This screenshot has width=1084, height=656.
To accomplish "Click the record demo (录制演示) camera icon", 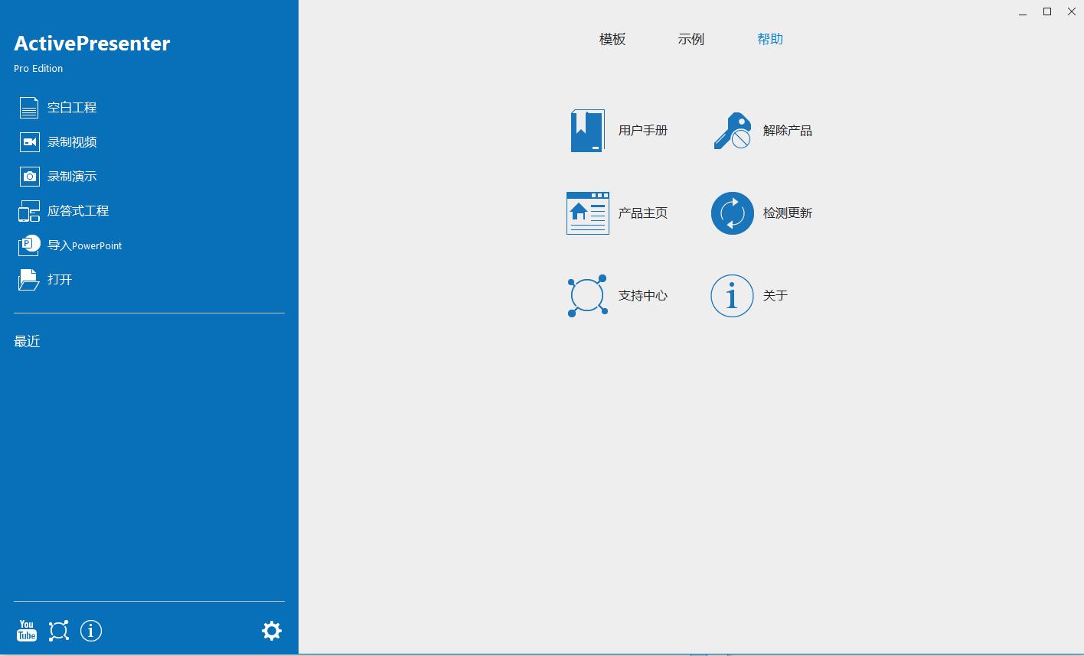I will (x=29, y=177).
